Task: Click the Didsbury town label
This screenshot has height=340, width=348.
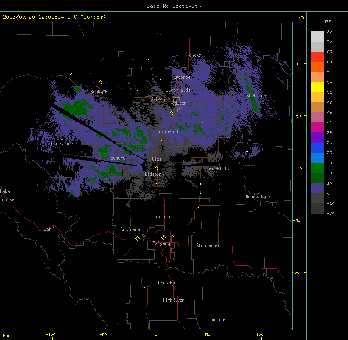Action: coord(155,174)
